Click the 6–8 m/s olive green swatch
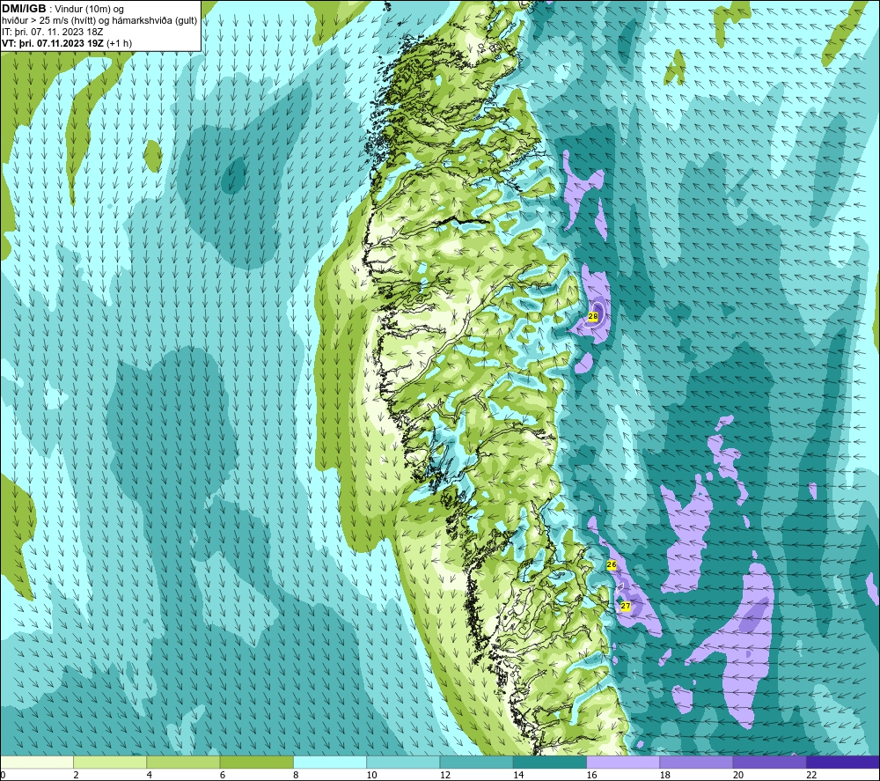The image size is (880, 781). (x=256, y=763)
